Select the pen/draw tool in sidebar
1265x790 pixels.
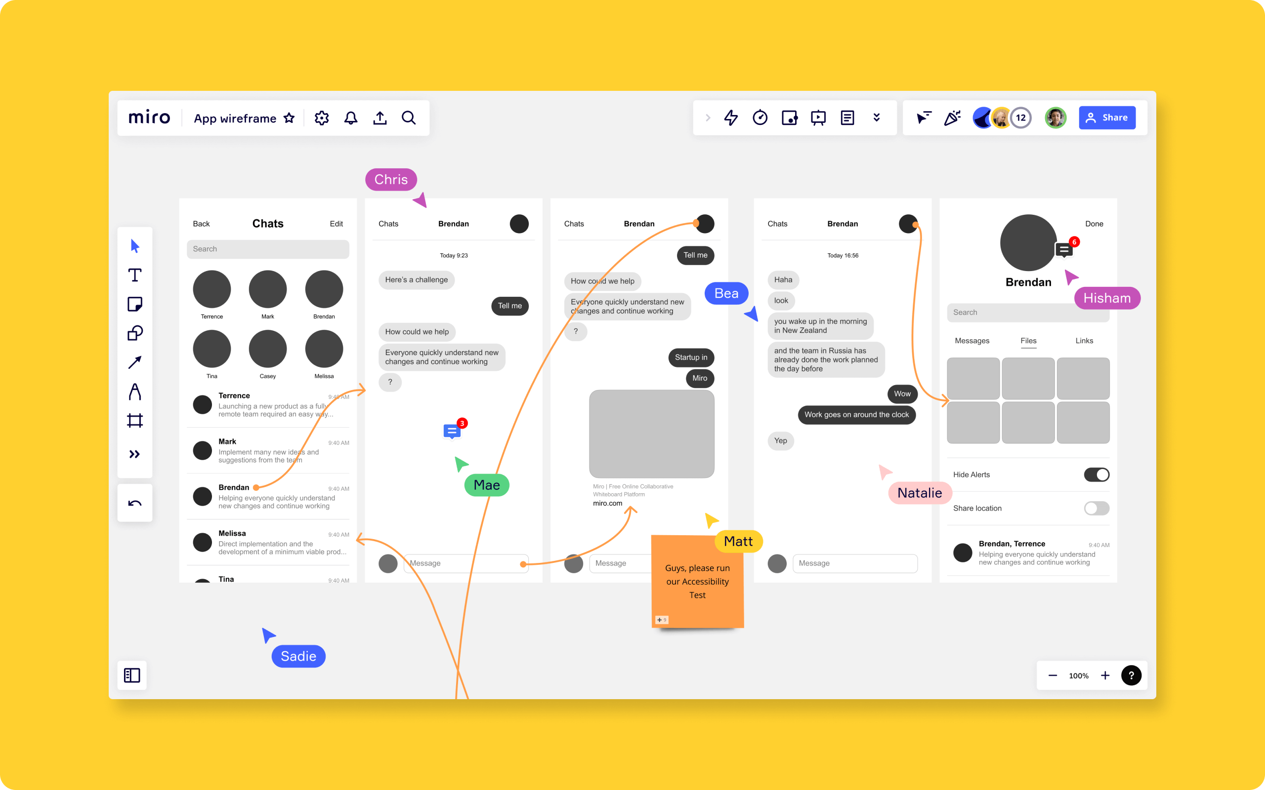click(136, 391)
